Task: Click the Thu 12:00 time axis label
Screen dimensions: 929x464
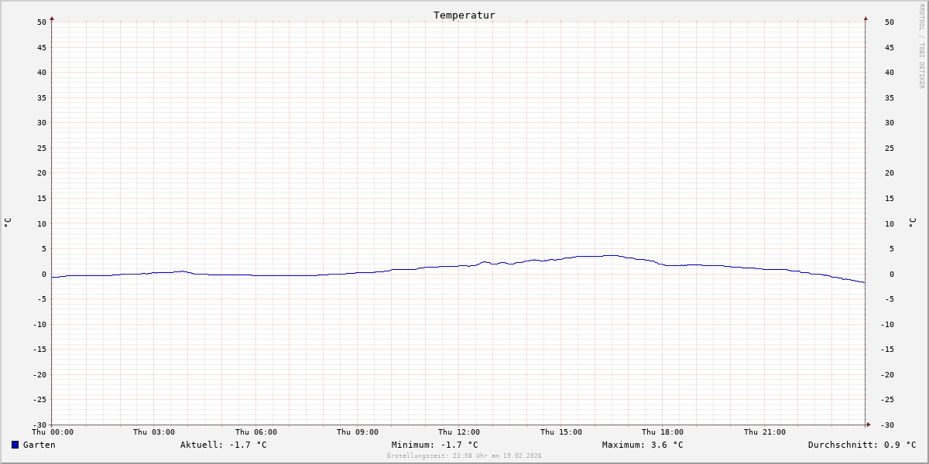Action: [x=459, y=432]
